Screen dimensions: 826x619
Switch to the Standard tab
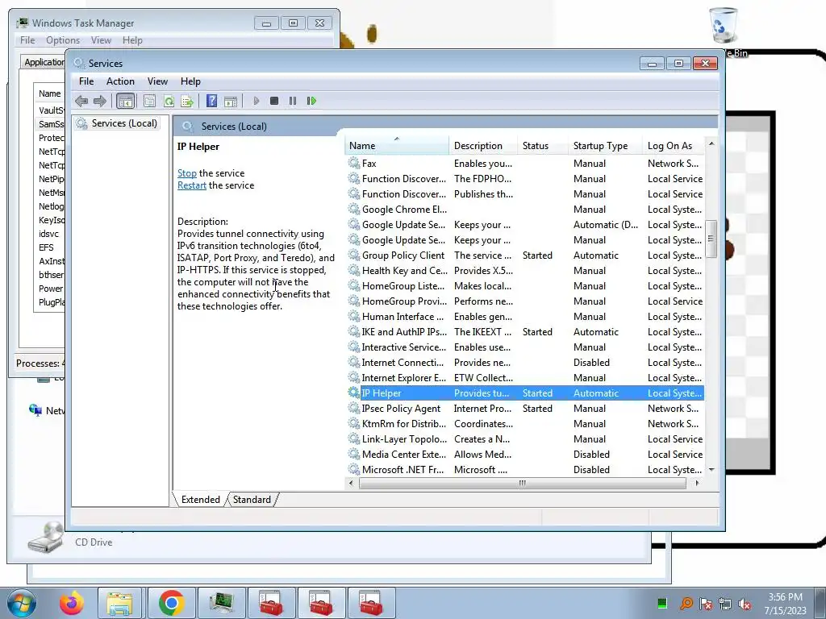252,500
